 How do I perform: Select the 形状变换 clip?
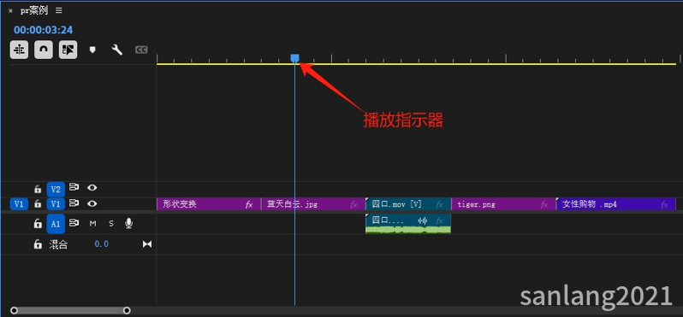point(209,204)
